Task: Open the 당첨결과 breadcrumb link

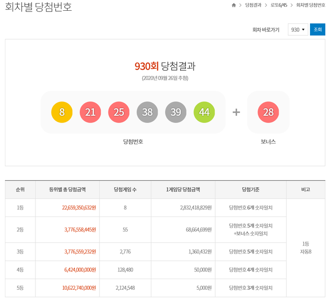Action: click(x=253, y=5)
